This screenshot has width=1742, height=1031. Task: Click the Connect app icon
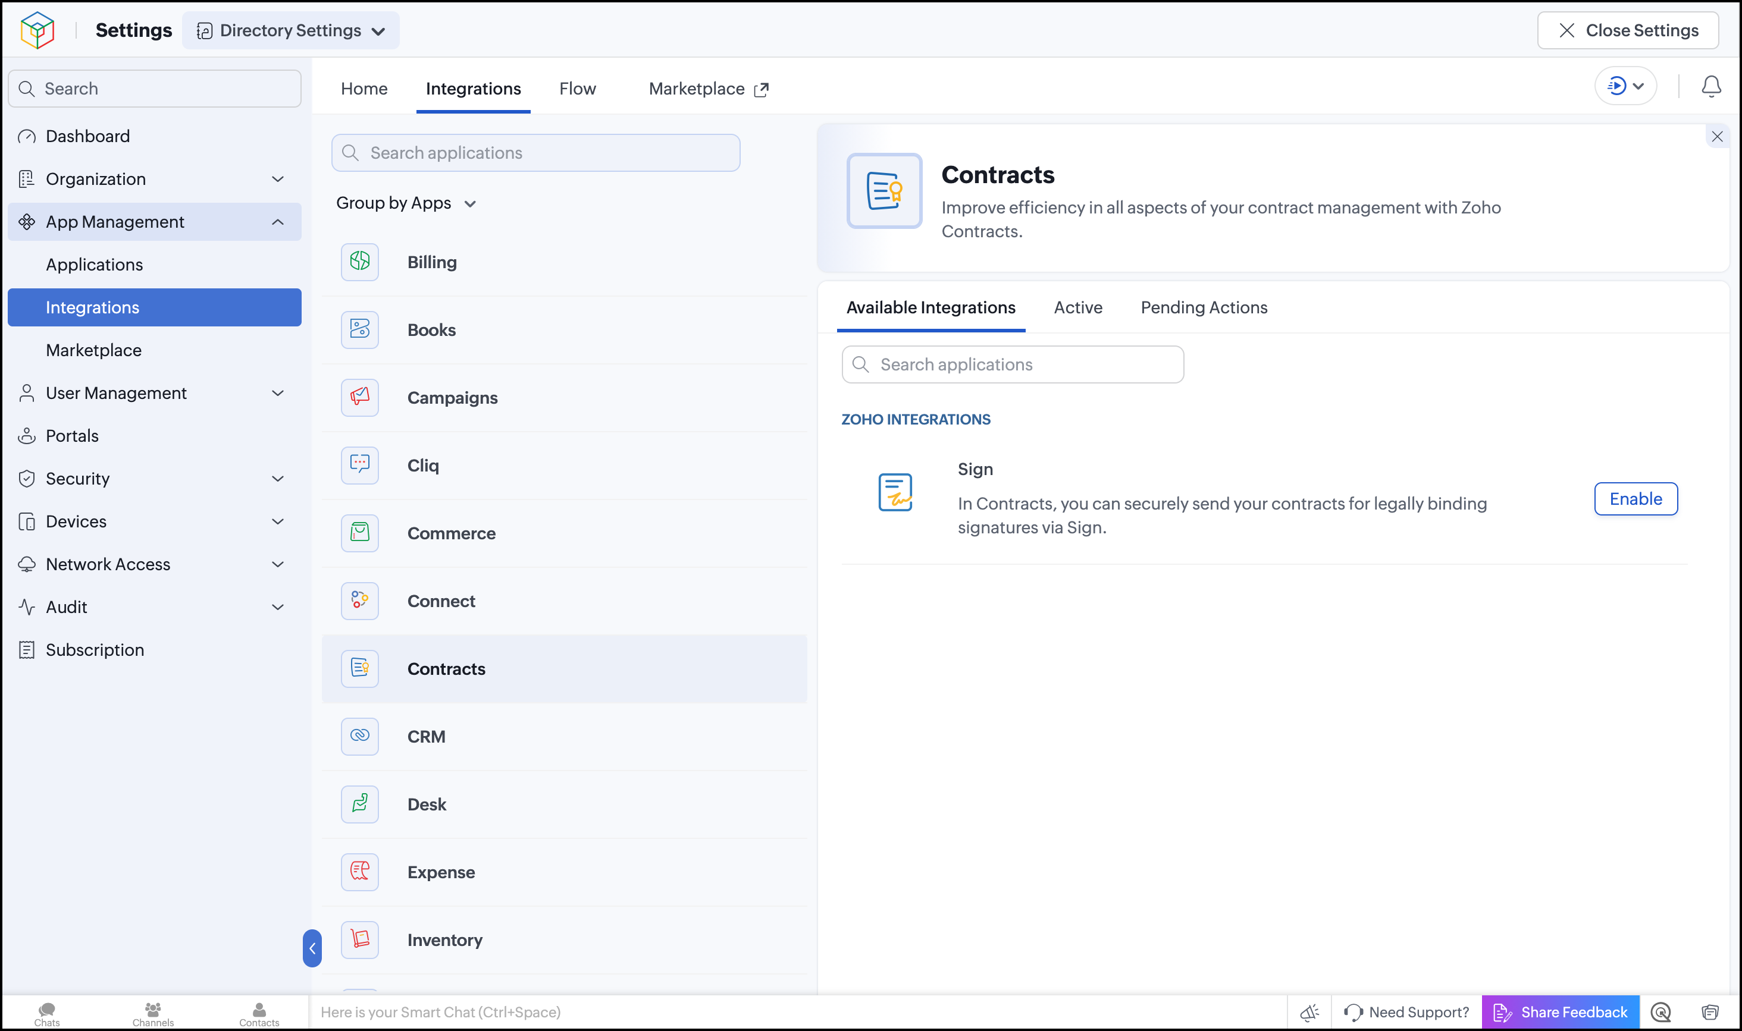(359, 601)
